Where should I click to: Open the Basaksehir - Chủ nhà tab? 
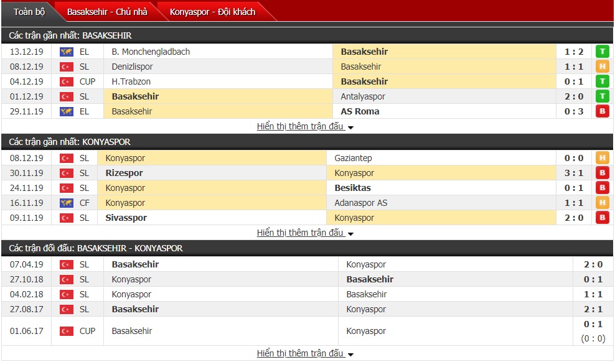click(x=107, y=12)
